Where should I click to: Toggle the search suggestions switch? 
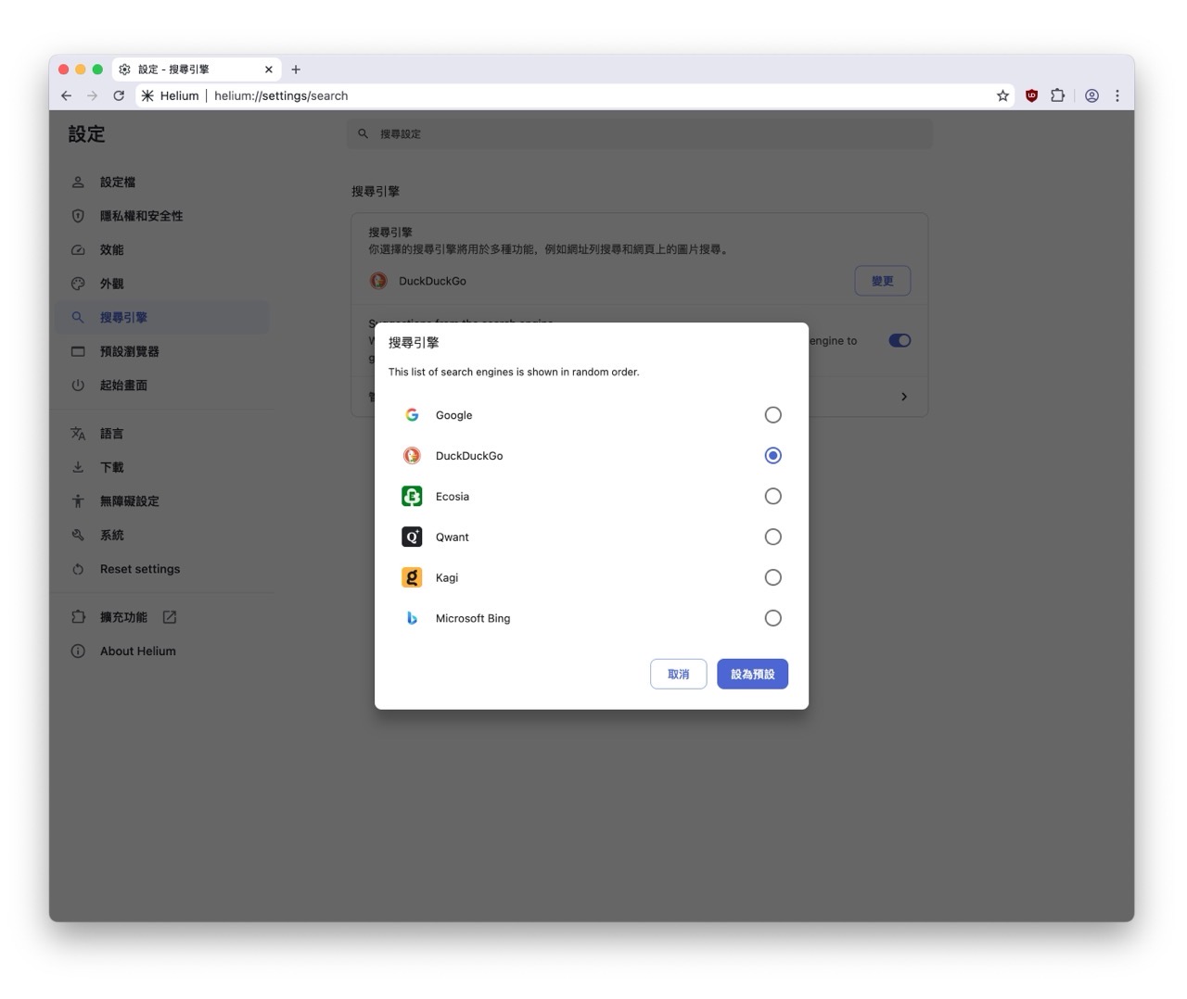point(899,340)
